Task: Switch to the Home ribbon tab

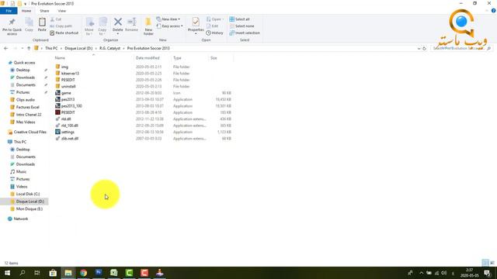Action: pyautogui.click(x=26, y=11)
